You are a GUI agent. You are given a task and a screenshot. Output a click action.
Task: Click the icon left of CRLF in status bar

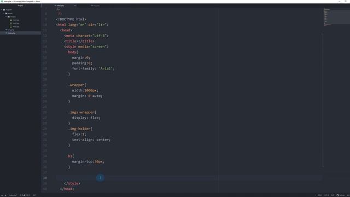[316, 195]
